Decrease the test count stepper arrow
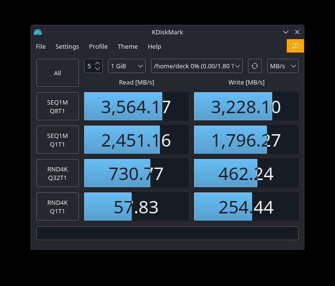The image size is (335, 286). [x=97, y=69]
